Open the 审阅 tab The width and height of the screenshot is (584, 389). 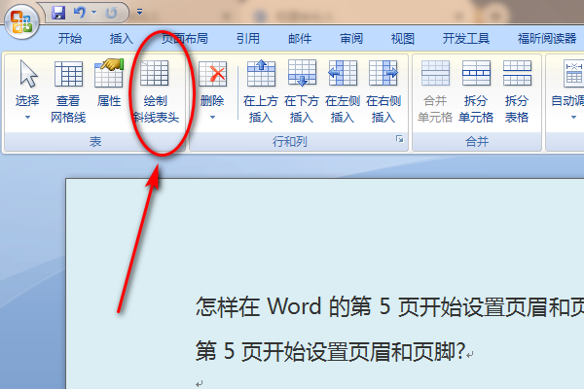pyautogui.click(x=351, y=38)
